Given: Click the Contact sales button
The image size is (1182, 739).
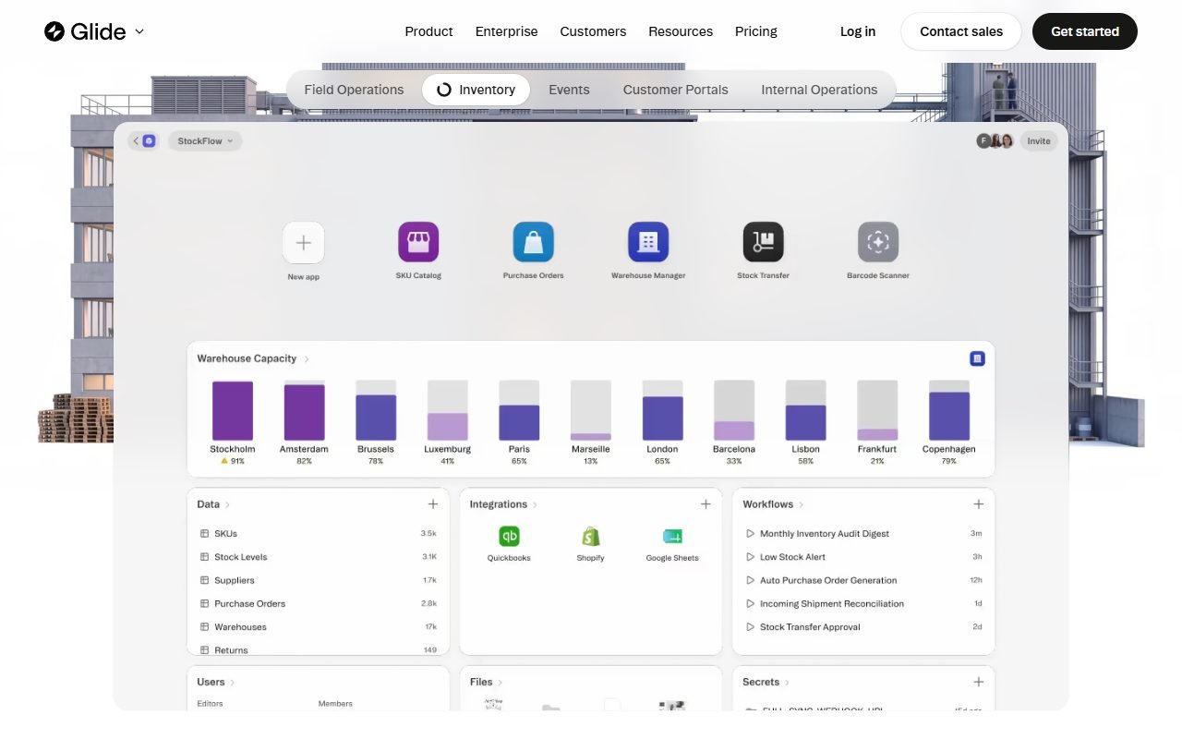Looking at the screenshot, I should pos(961,31).
